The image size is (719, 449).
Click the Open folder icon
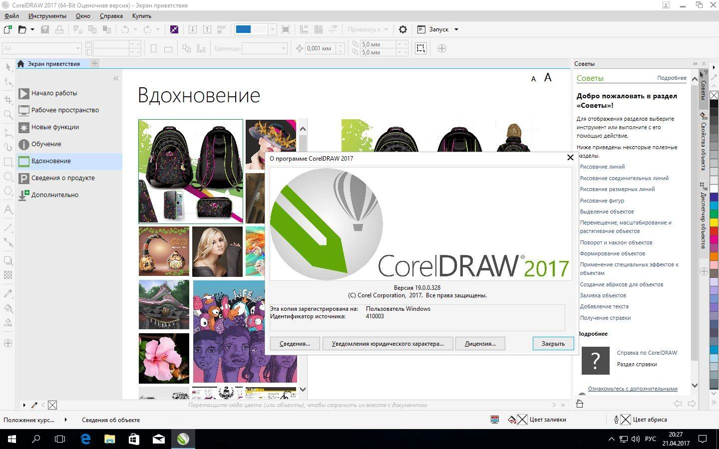click(x=22, y=29)
